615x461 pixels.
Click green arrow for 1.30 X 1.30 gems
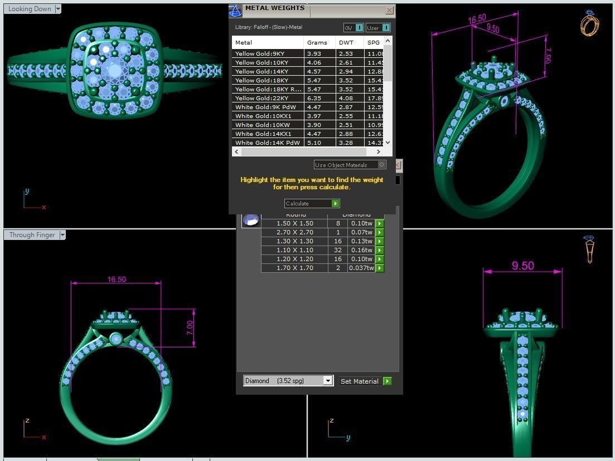tap(380, 241)
